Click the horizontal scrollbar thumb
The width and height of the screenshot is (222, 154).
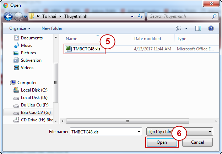128,121
